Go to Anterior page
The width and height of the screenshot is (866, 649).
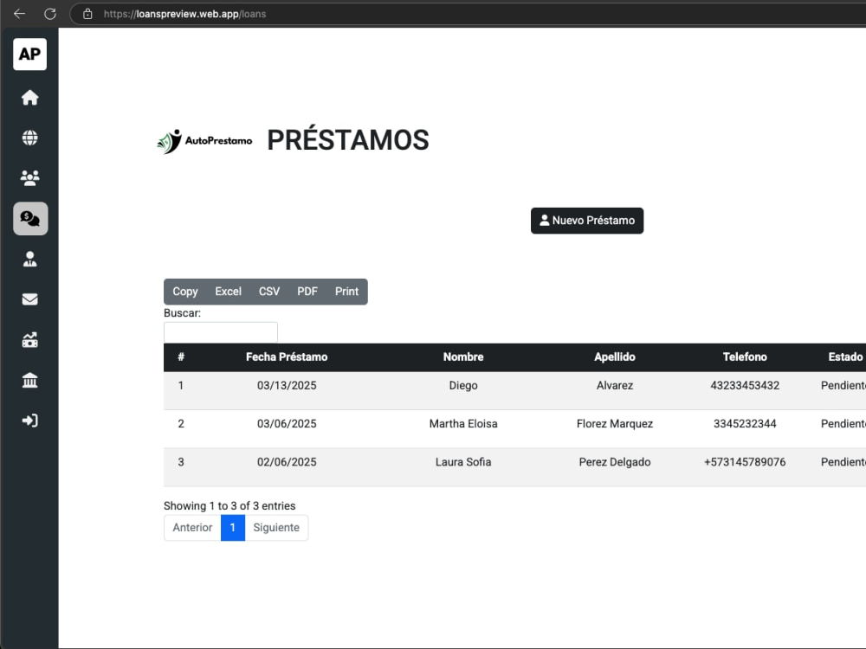point(192,528)
